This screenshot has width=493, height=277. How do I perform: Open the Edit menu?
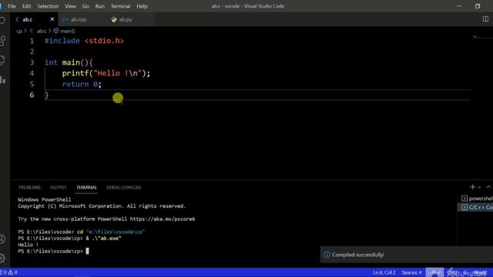point(26,6)
